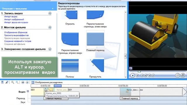
Task: Rewind the timeline to the start
Action: 23,82
